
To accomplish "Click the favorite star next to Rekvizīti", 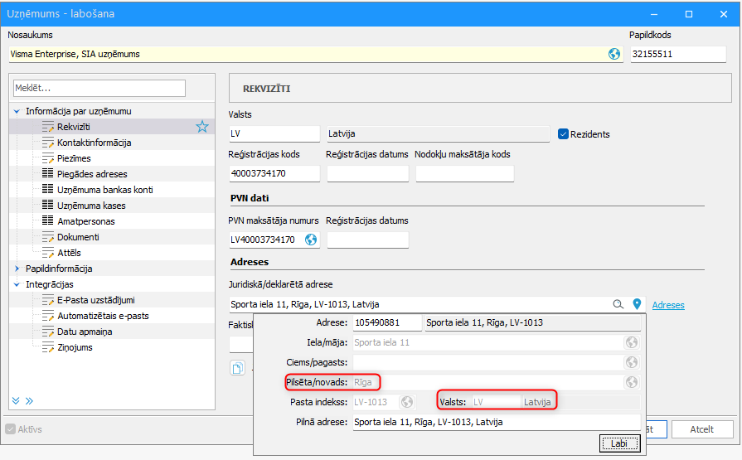I will tap(202, 127).
